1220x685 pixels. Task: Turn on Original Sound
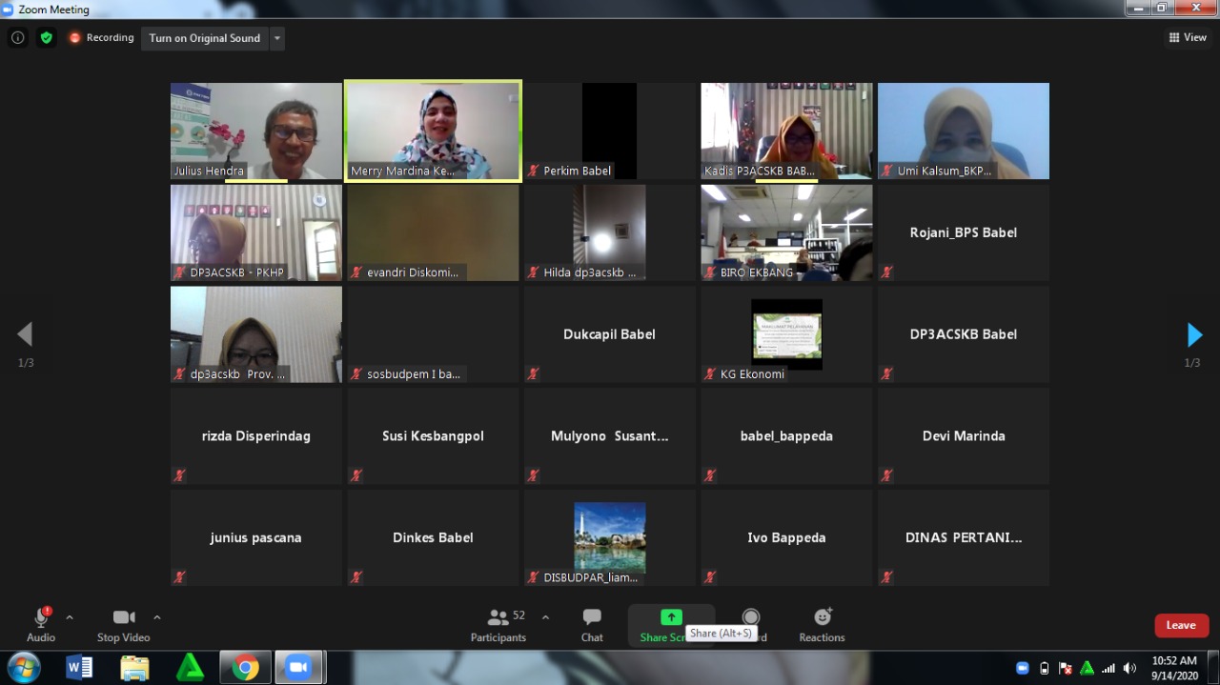(204, 38)
